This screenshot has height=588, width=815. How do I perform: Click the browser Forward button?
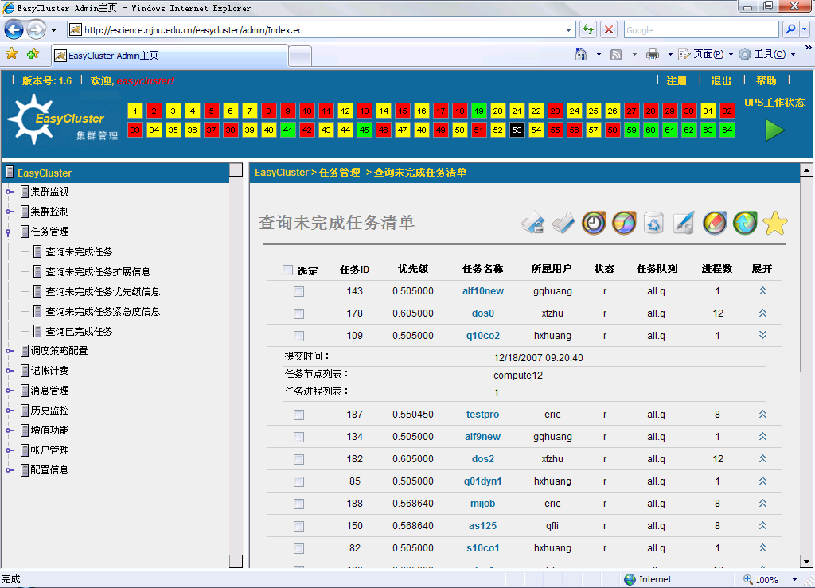[36, 29]
